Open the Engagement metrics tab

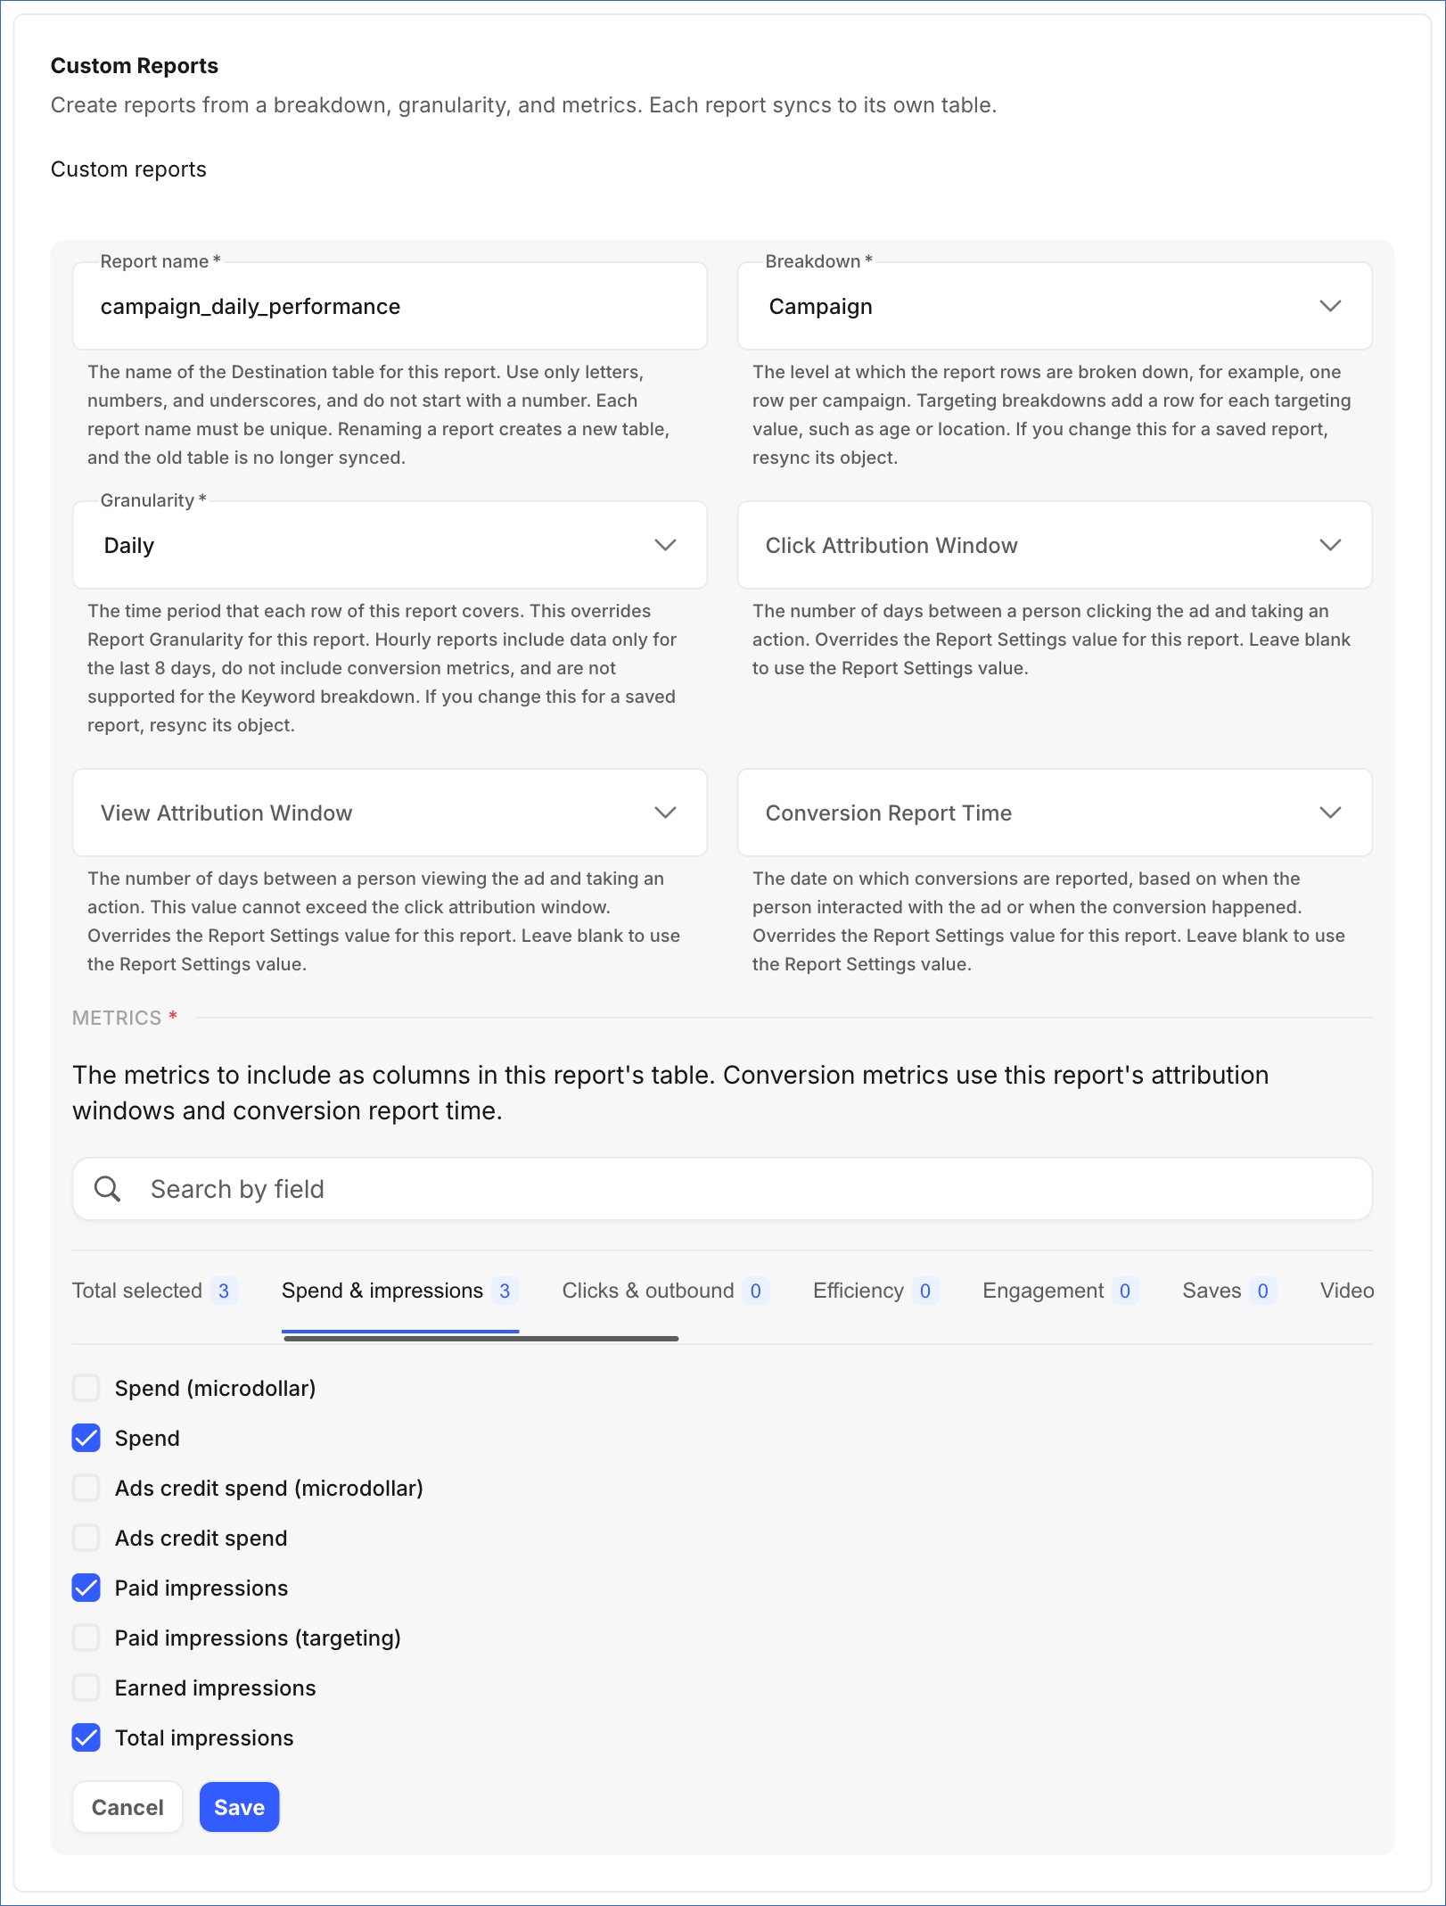pos(1061,1291)
